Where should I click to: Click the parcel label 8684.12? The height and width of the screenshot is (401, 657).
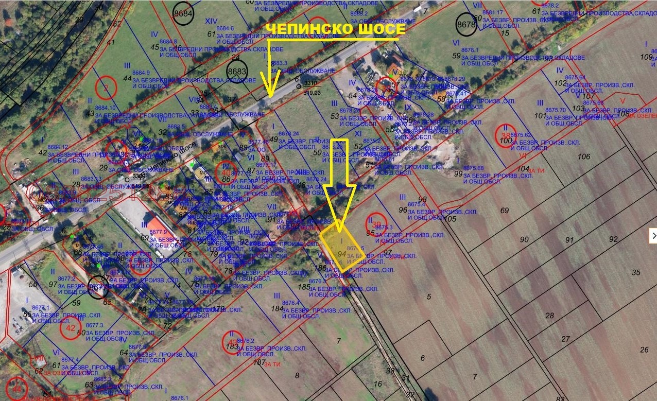[x=58, y=147]
